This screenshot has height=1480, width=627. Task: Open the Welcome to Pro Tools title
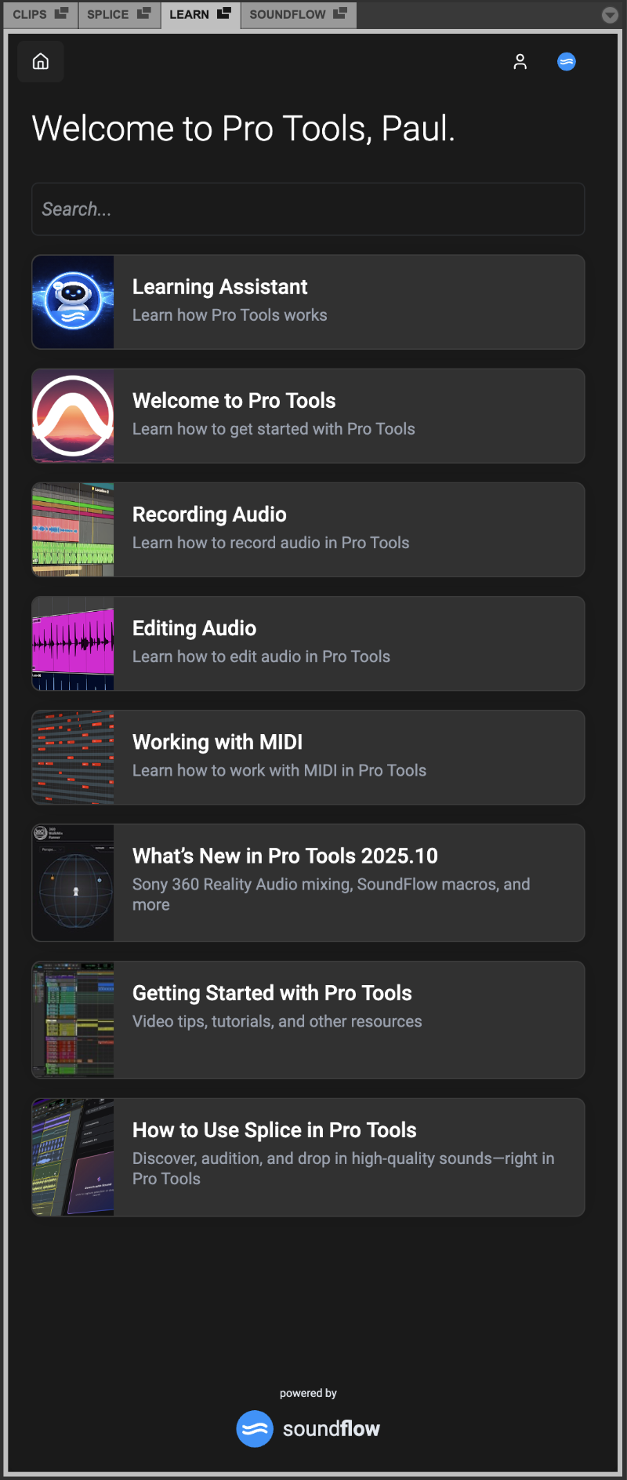point(234,401)
